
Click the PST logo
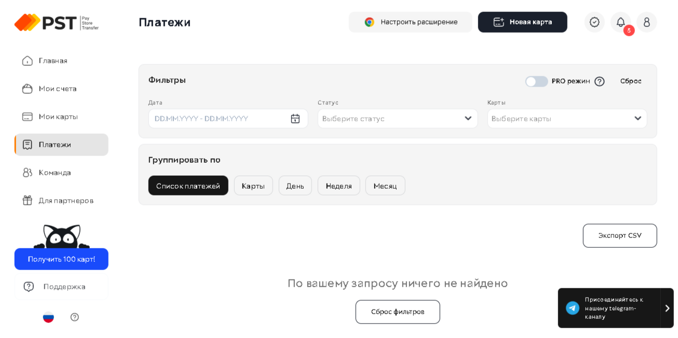[x=56, y=22]
